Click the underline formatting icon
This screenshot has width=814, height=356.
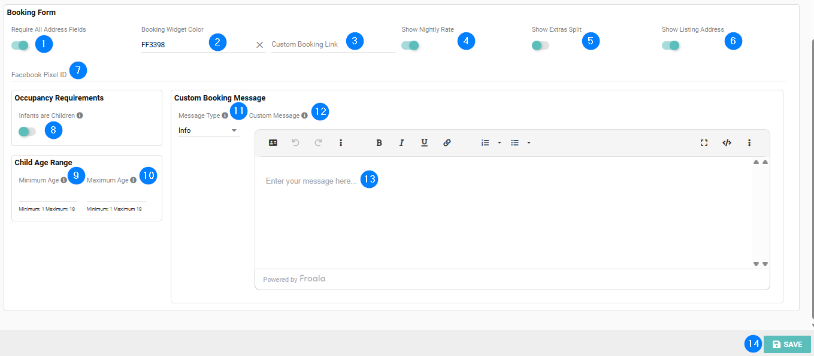coord(424,143)
